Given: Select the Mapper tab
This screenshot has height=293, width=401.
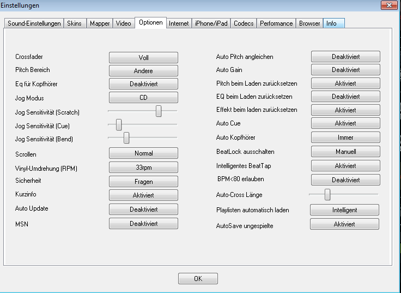Looking at the screenshot, I should 100,23.
